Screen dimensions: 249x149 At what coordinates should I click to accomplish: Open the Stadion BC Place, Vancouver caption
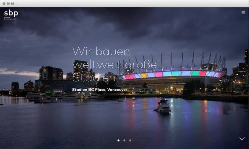tap(100, 90)
